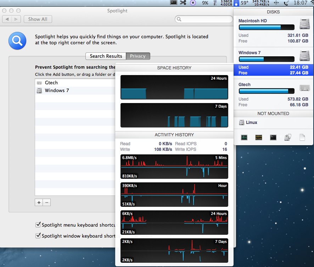
Task: Click the plus button to add folder
Action: tap(39, 202)
